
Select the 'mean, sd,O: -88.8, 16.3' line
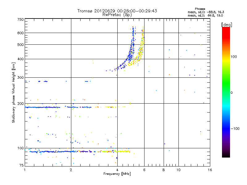coord(206,12)
